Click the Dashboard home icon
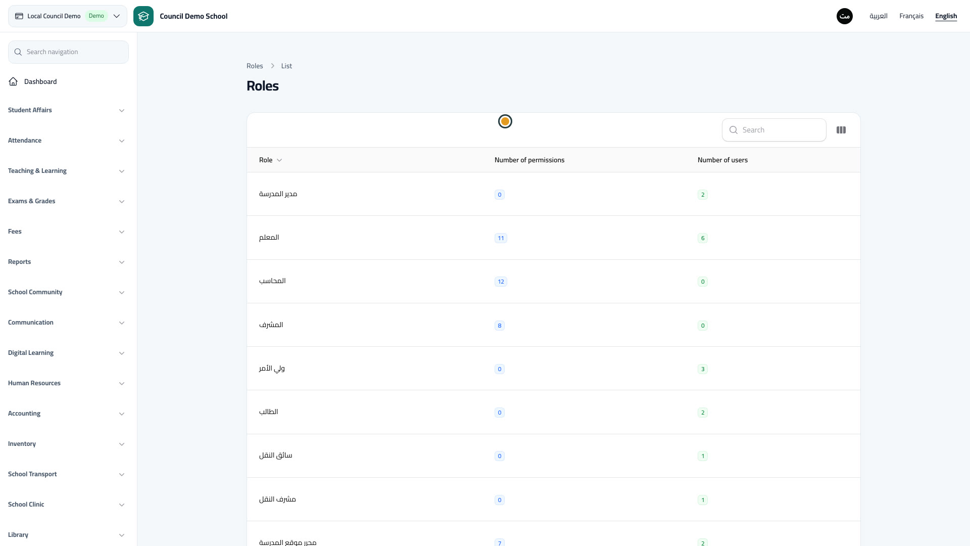 [x=13, y=81]
